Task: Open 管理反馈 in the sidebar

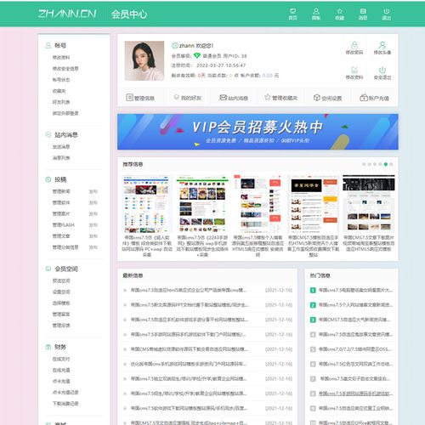Action: [x=61, y=325]
